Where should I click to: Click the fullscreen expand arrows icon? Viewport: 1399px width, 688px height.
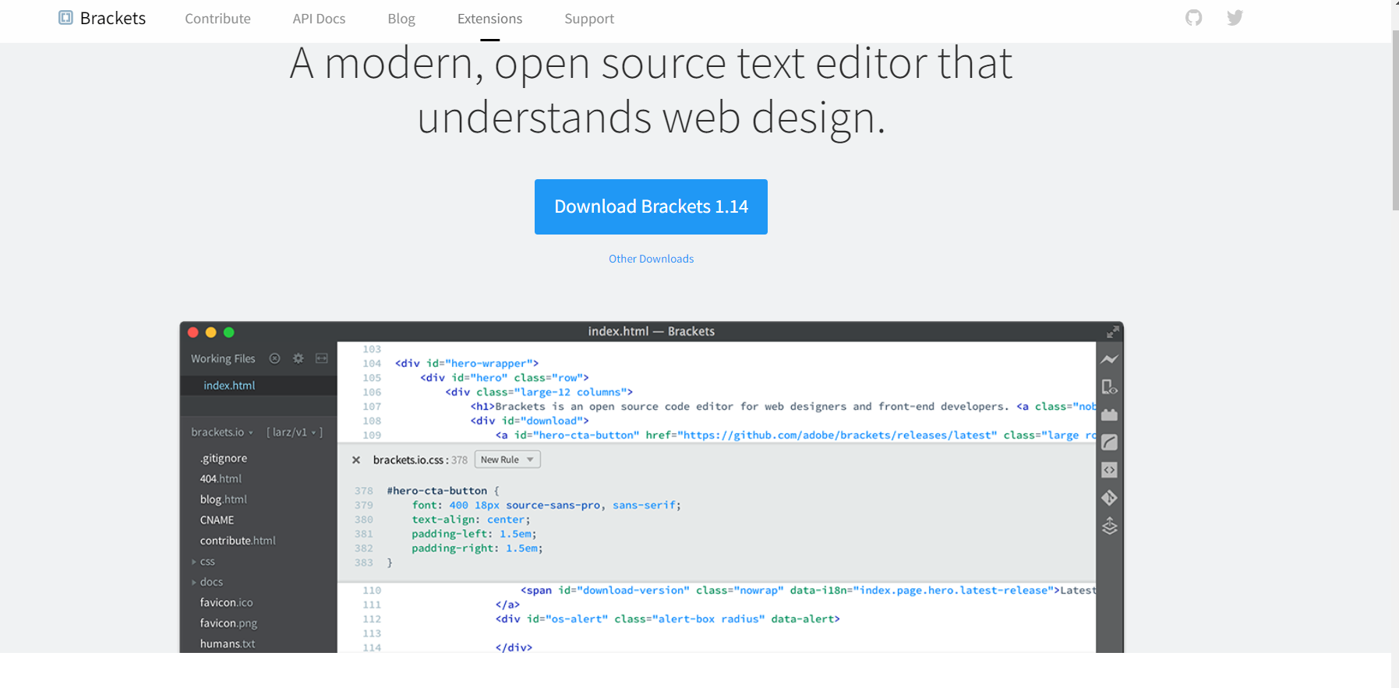coord(1112,332)
